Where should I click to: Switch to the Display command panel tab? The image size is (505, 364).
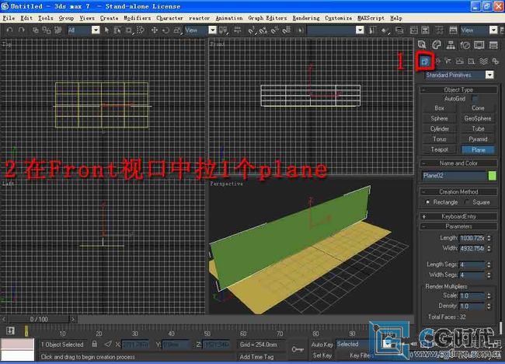(479, 45)
